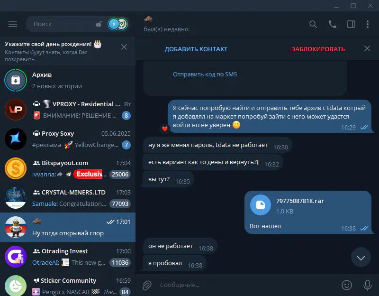This screenshot has height=296, width=379.
Task: Dismiss the birthday reminder banner
Action: (124, 47)
